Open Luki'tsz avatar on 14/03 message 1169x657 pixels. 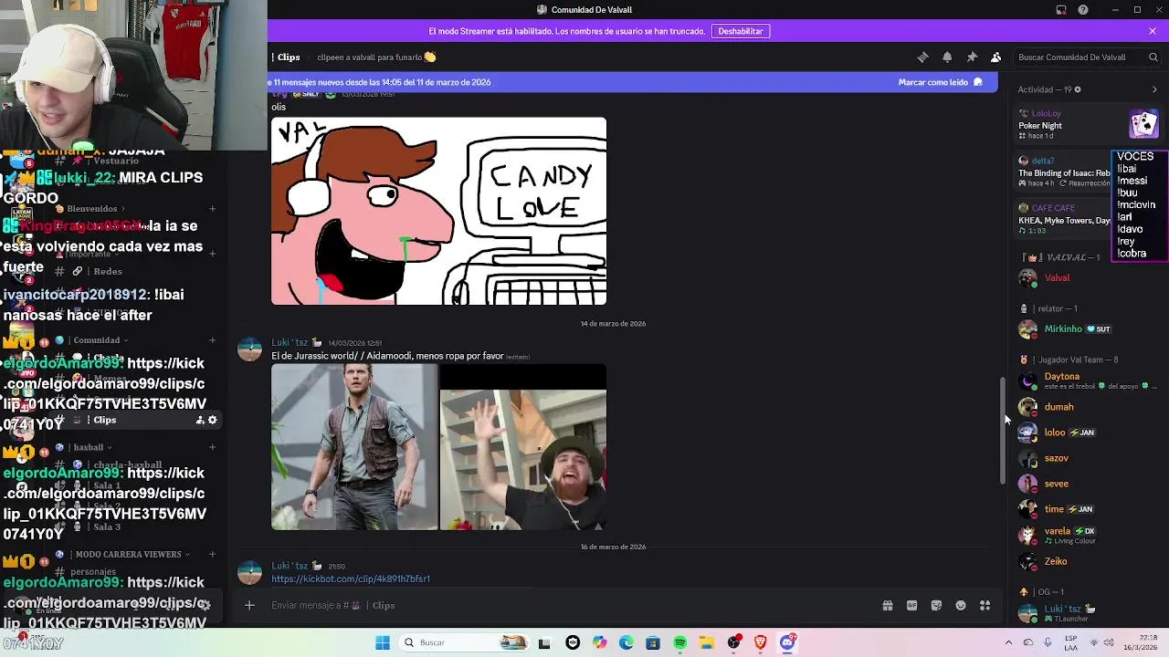pyautogui.click(x=250, y=349)
